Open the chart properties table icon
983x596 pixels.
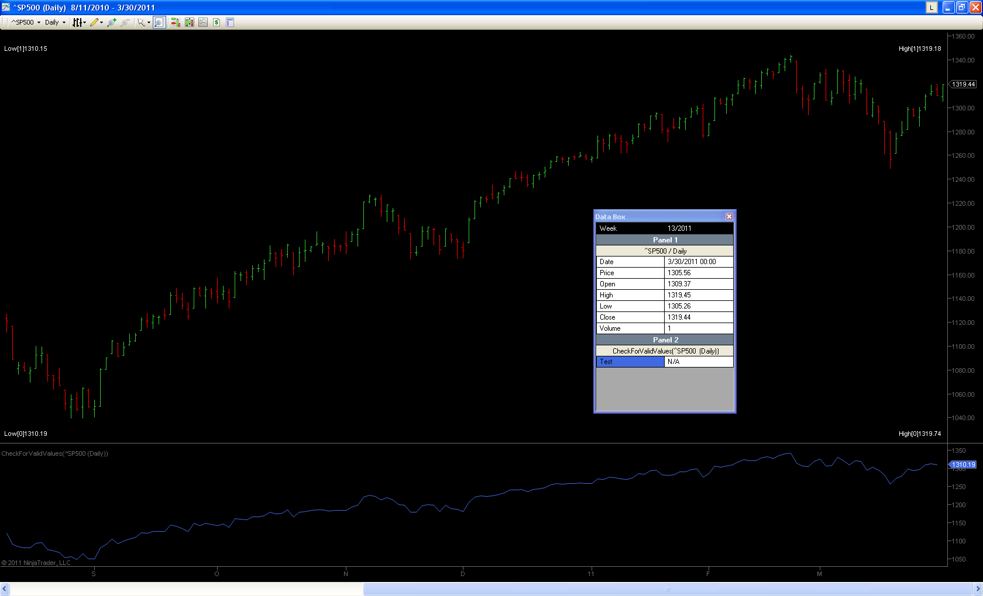coord(230,22)
